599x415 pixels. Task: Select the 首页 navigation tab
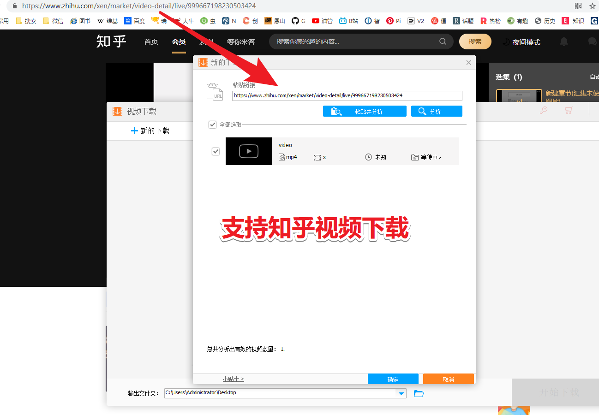click(151, 41)
